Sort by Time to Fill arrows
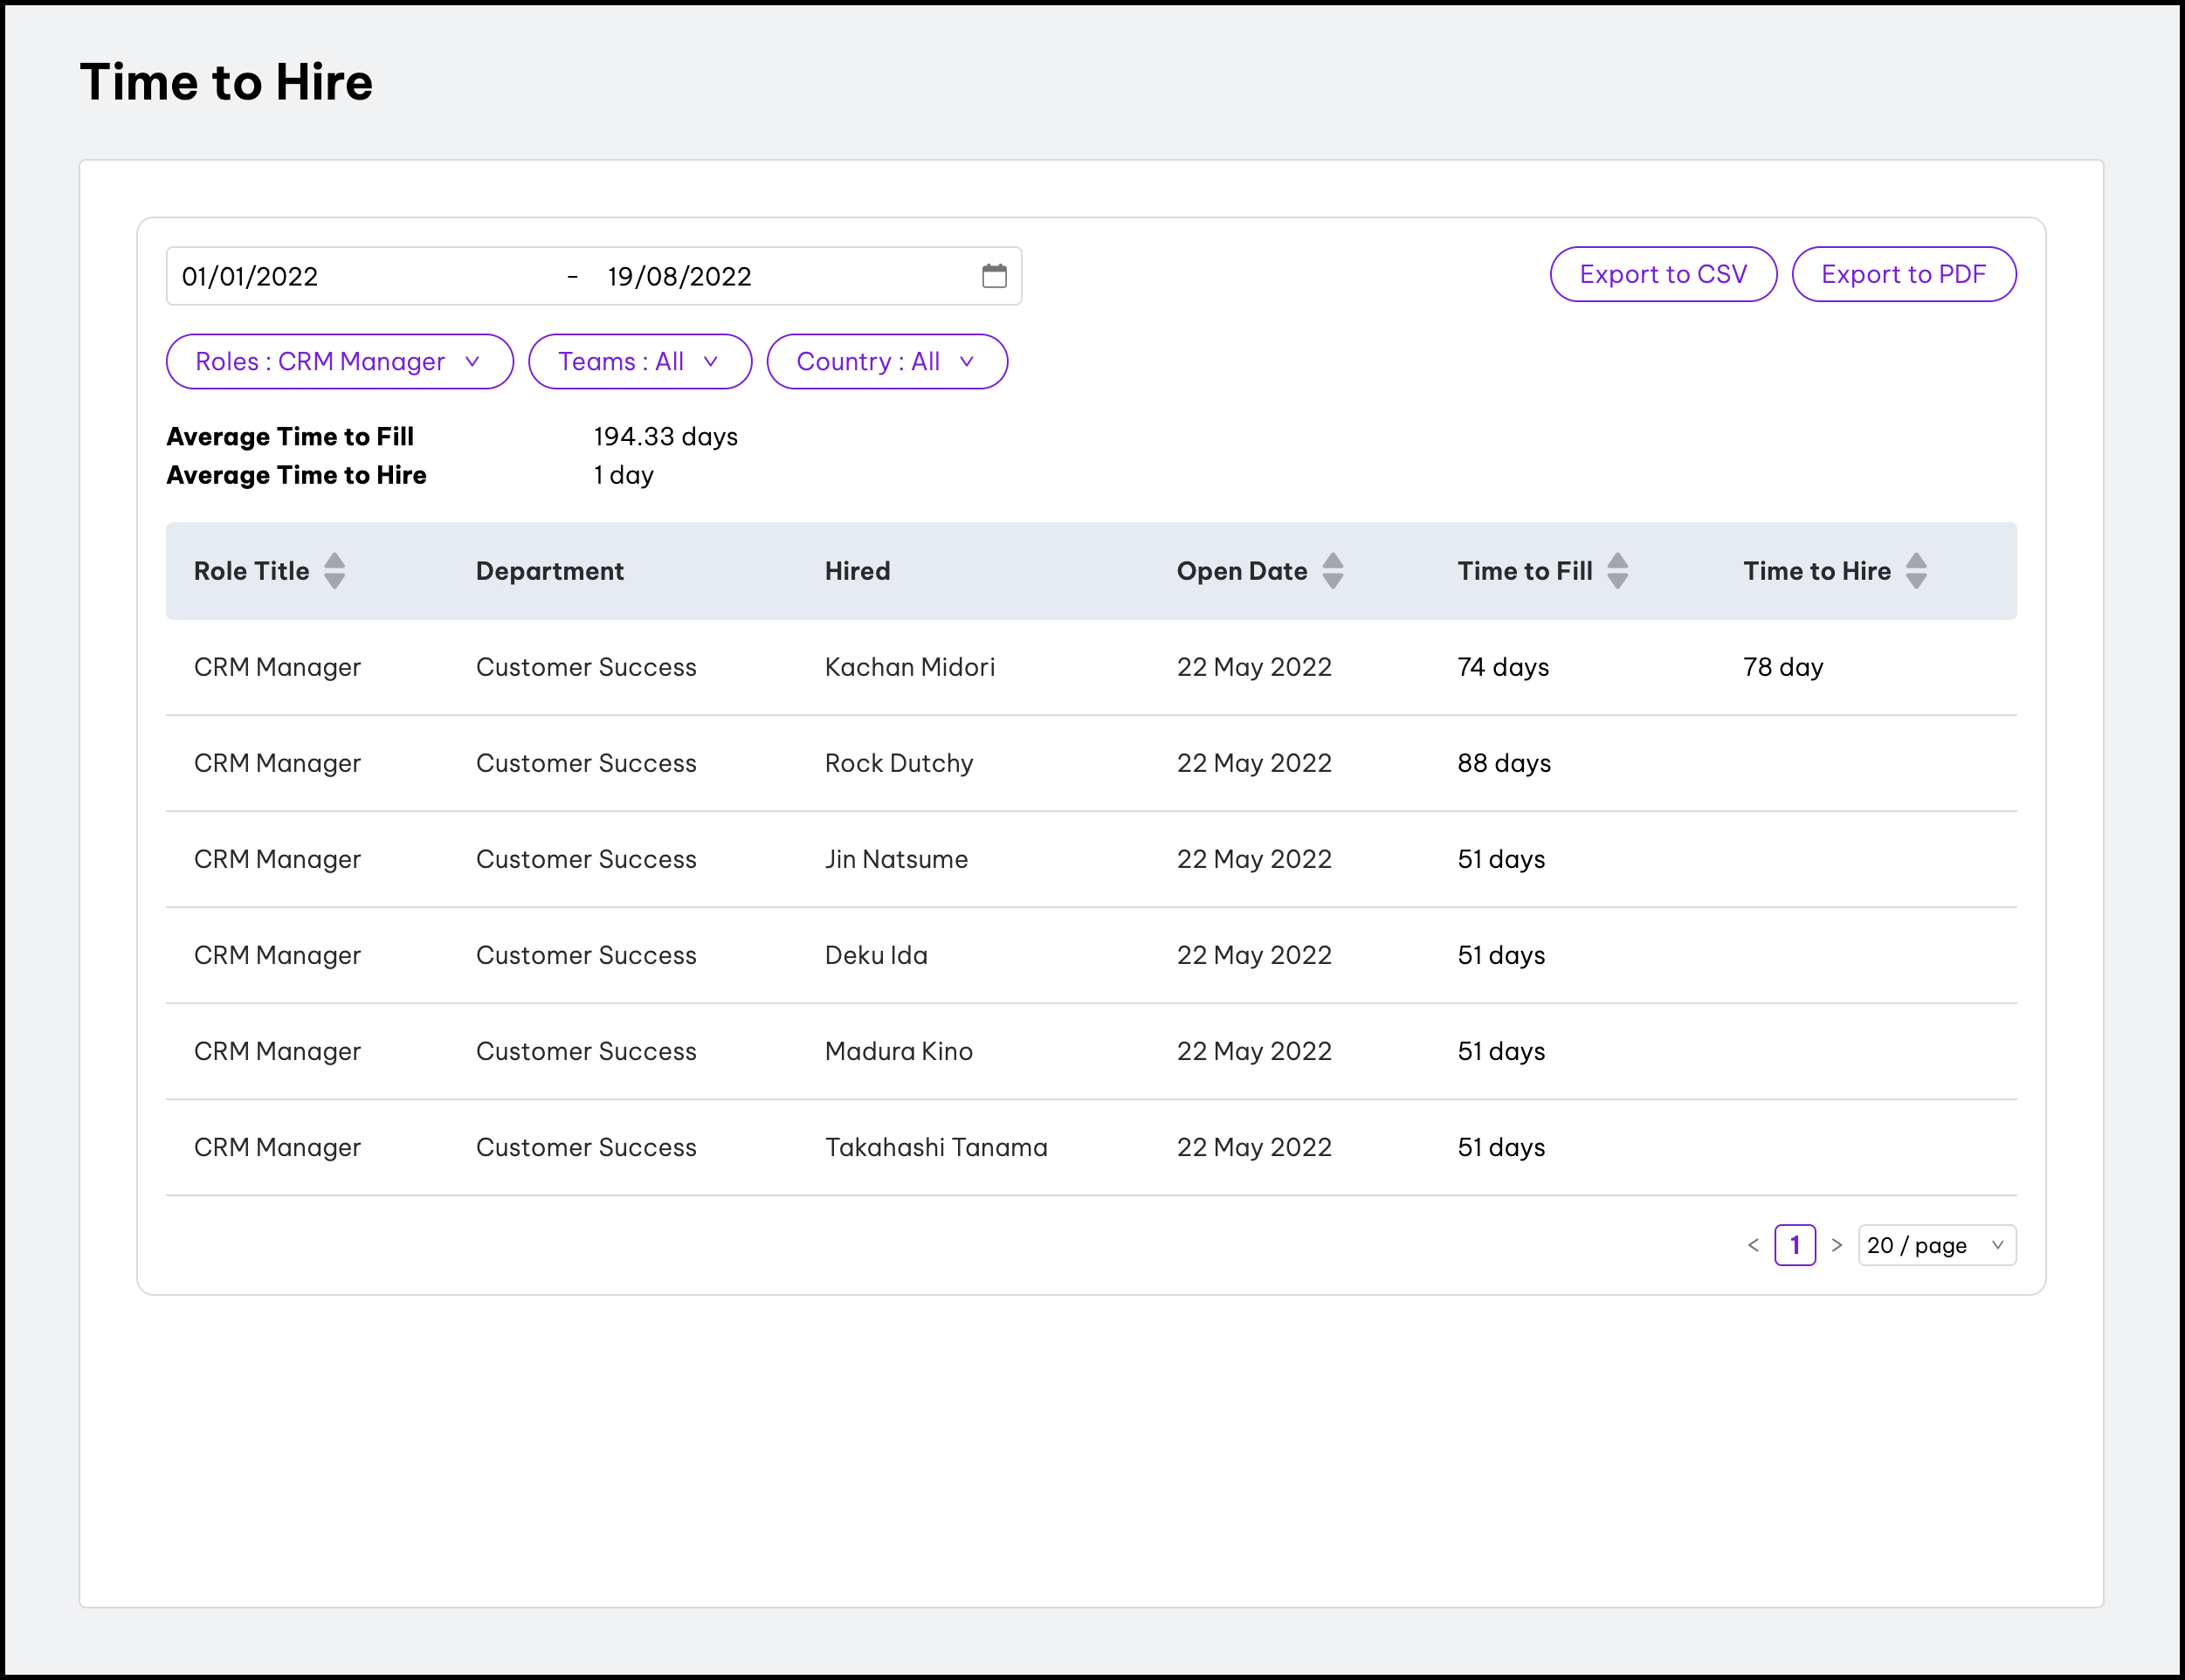 pyautogui.click(x=1617, y=571)
